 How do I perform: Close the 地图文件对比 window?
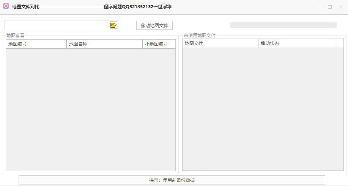click(x=341, y=7)
